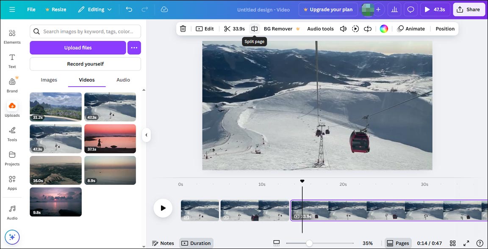Screen dimensions: 488x249
Task: Adjust the zoom slider handle
Action: pos(309,243)
